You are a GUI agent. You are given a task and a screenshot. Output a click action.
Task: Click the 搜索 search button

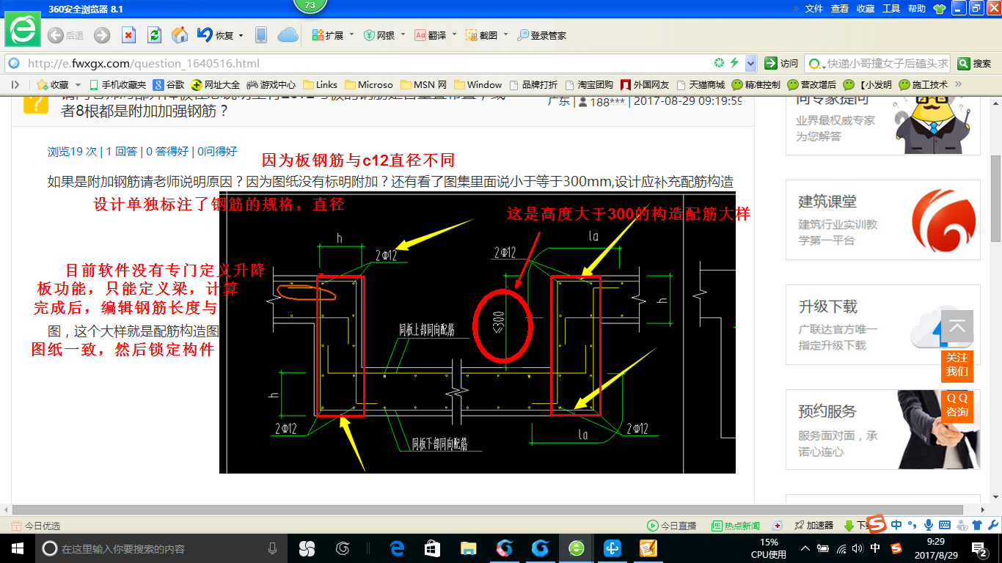[976, 63]
